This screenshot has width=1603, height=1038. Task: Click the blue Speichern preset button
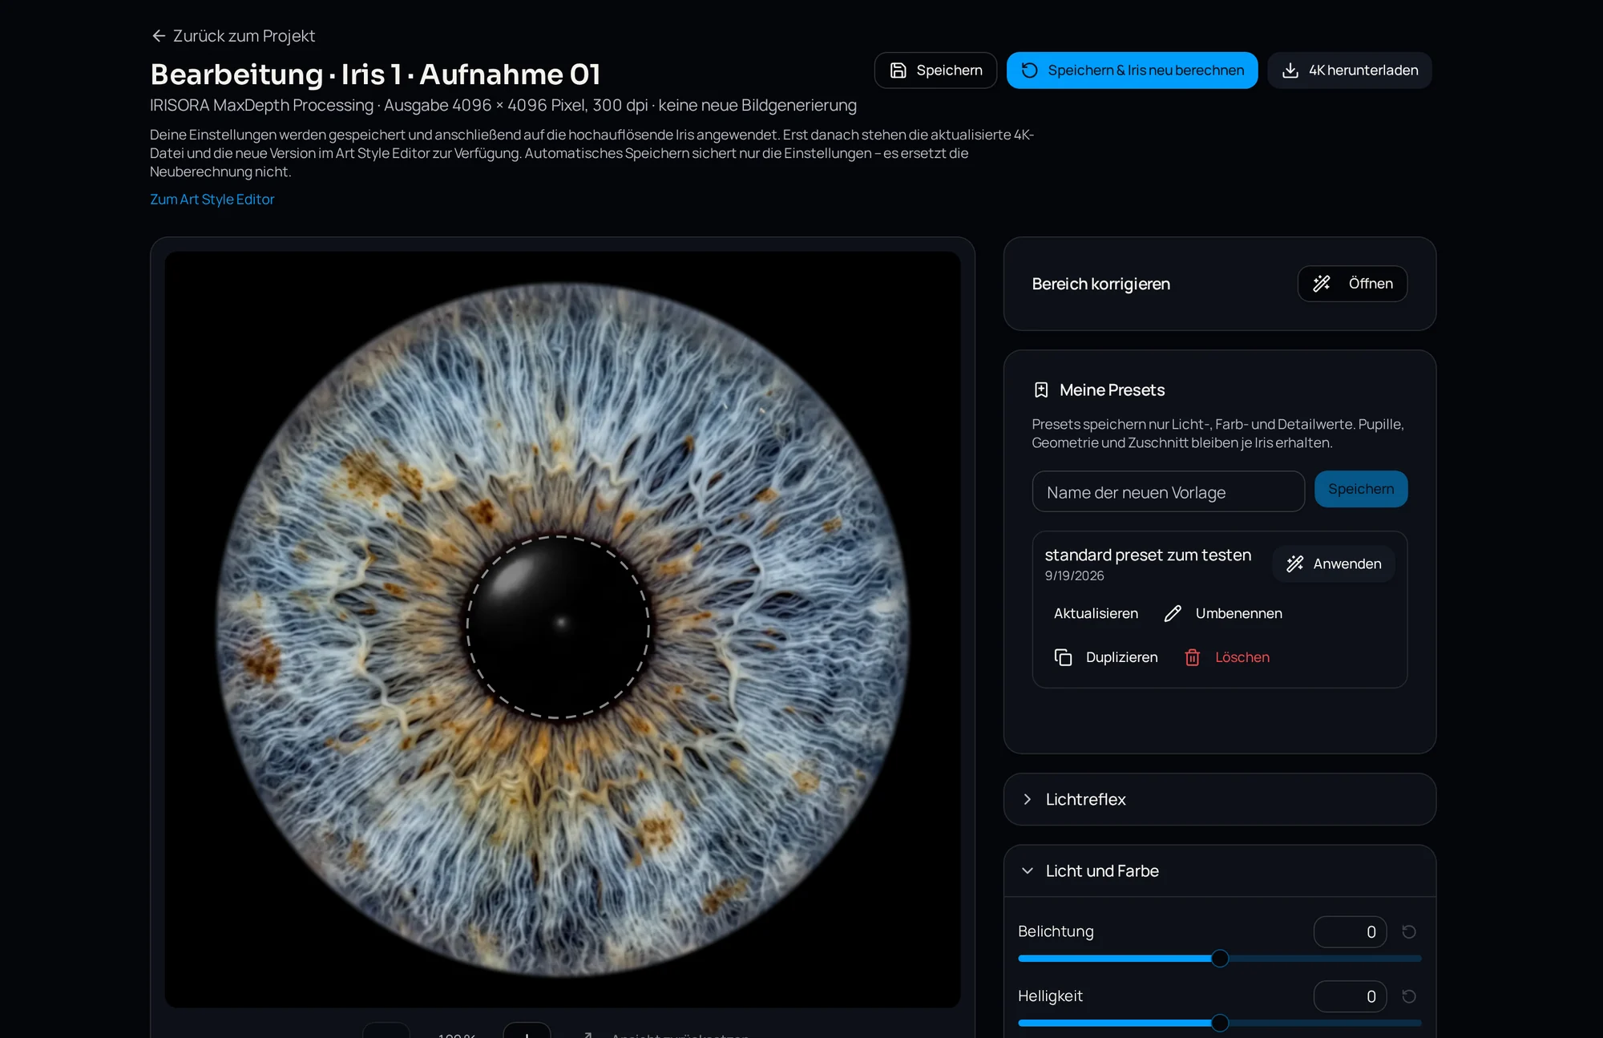(1361, 489)
